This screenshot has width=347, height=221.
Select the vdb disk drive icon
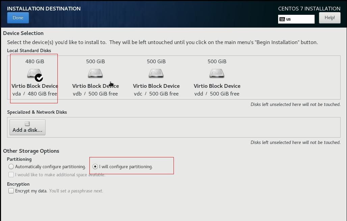click(95, 73)
